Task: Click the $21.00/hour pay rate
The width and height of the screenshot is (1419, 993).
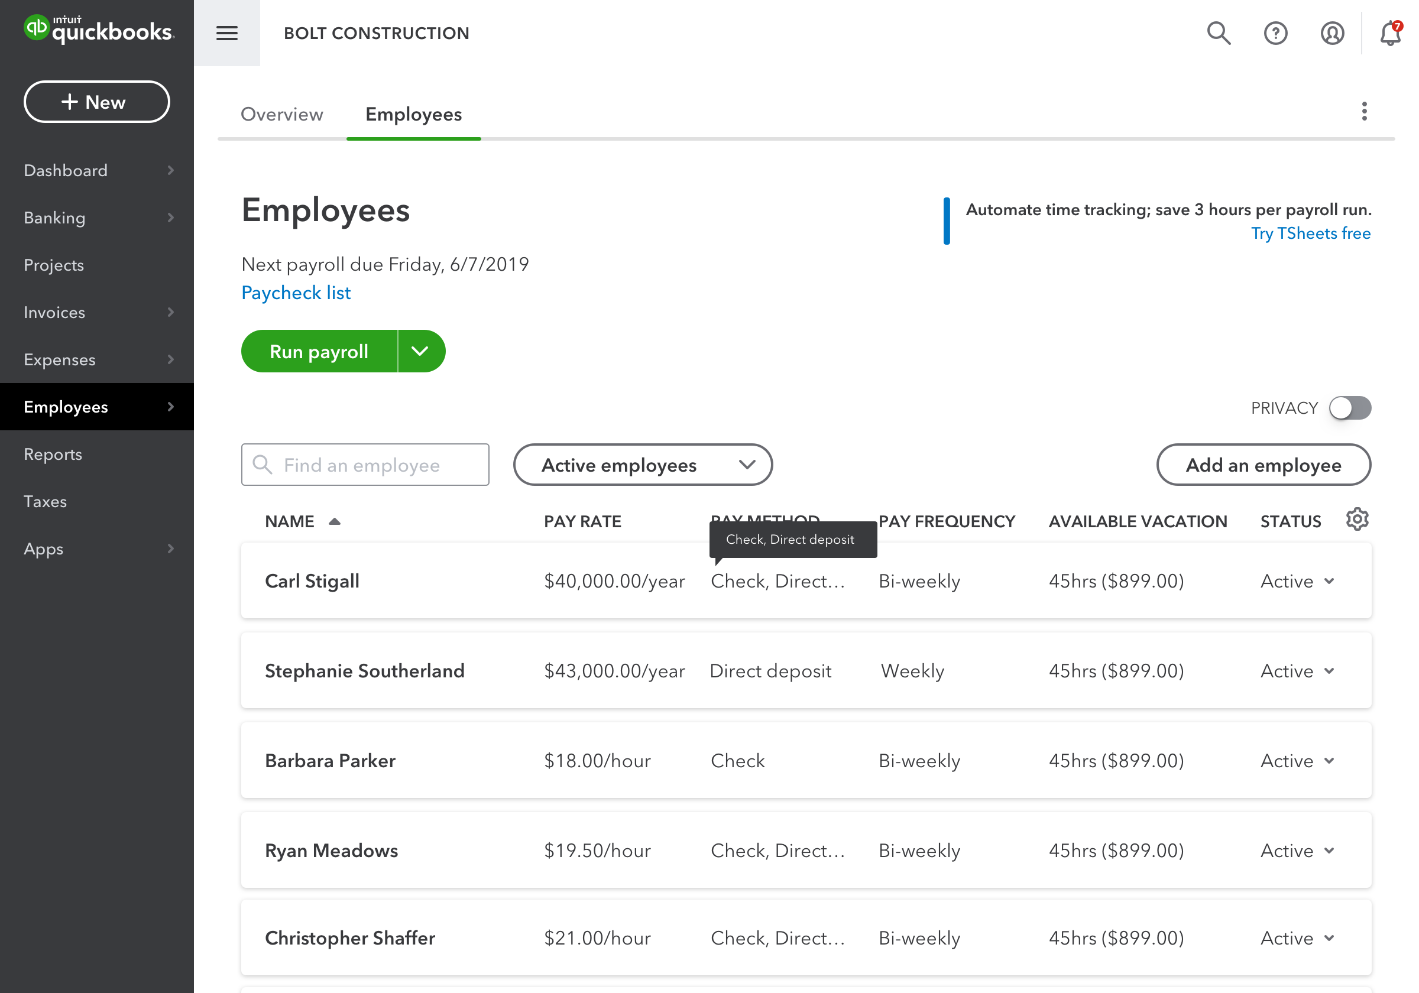Action: click(x=597, y=938)
